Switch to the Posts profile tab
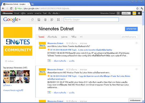Screen dimensions: 145x103 coord(41,37)
